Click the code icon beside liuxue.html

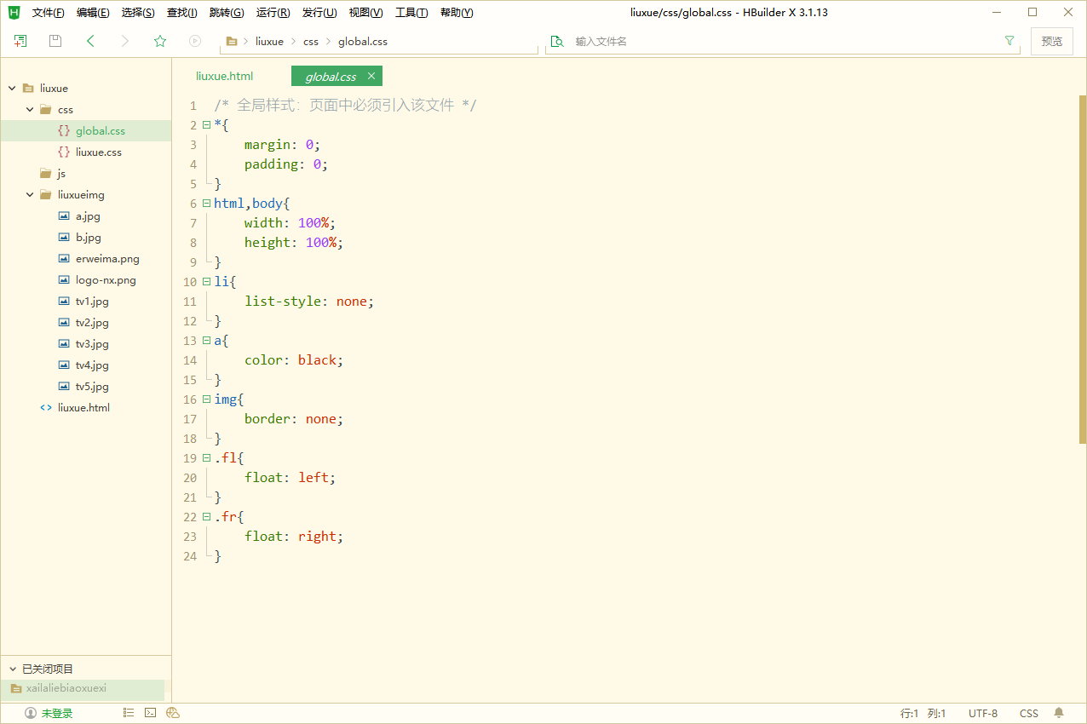pos(46,408)
